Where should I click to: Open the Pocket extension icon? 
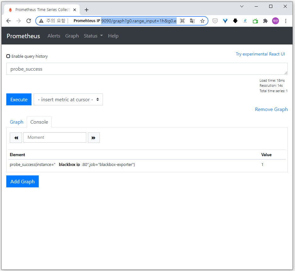click(215, 21)
